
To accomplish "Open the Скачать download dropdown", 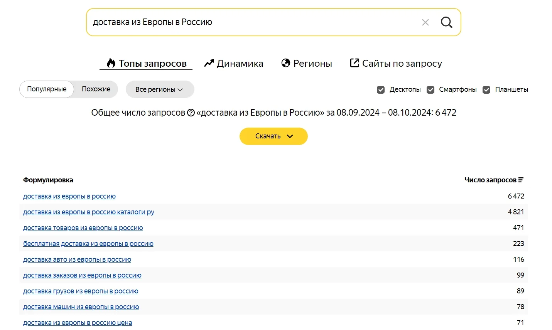I will pyautogui.click(x=273, y=136).
